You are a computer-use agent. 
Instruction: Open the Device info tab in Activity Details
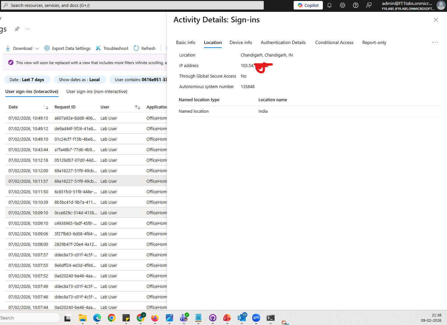(241, 42)
